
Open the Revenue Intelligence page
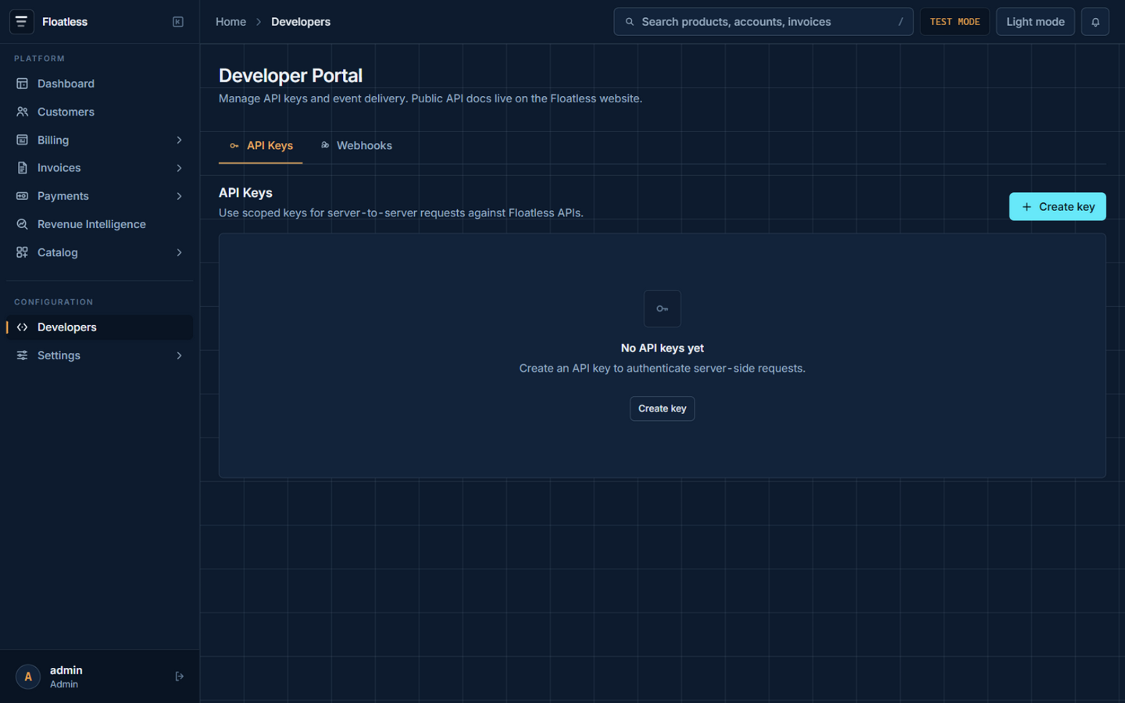click(x=99, y=224)
